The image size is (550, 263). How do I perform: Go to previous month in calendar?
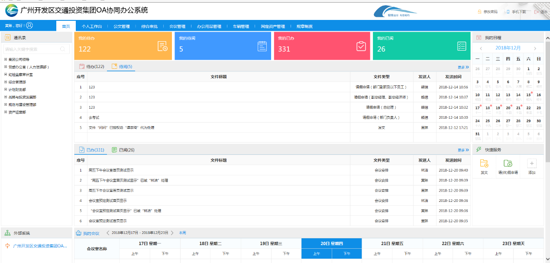(480, 48)
